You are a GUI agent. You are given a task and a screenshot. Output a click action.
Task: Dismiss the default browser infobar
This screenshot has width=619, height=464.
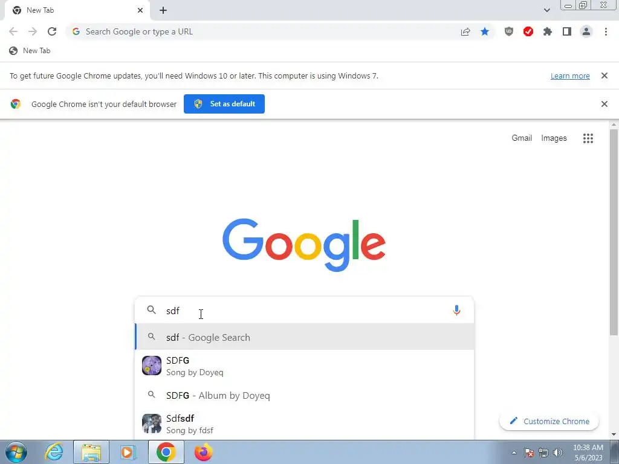tap(604, 104)
